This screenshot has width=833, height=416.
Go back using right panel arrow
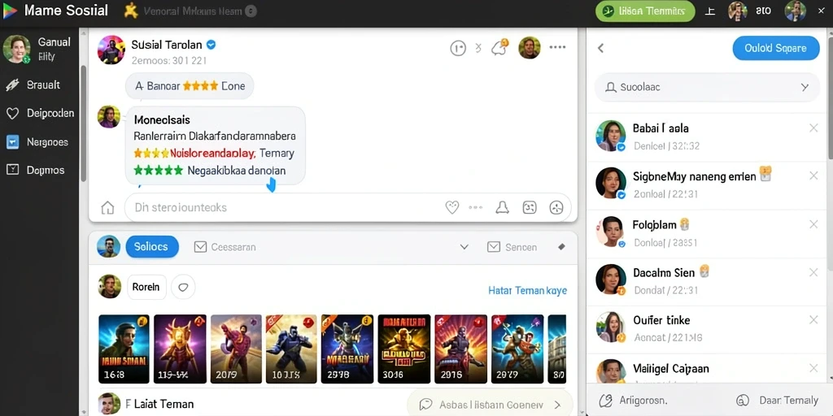tap(601, 48)
